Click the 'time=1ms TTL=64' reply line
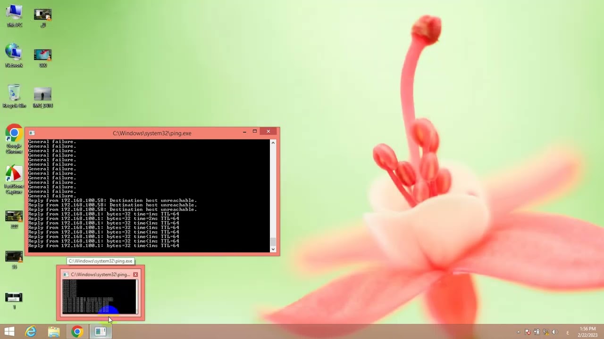The height and width of the screenshot is (339, 604). (x=103, y=214)
